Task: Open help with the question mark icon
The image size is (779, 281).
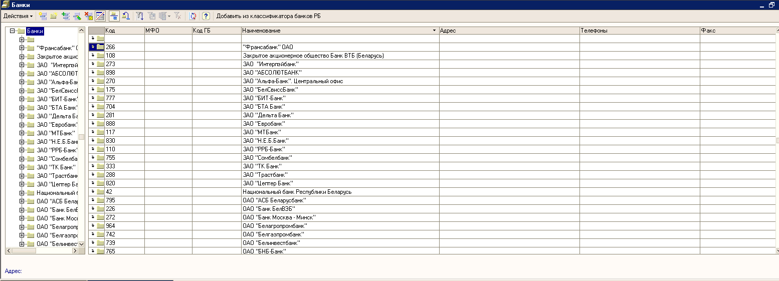Action: pos(206,16)
